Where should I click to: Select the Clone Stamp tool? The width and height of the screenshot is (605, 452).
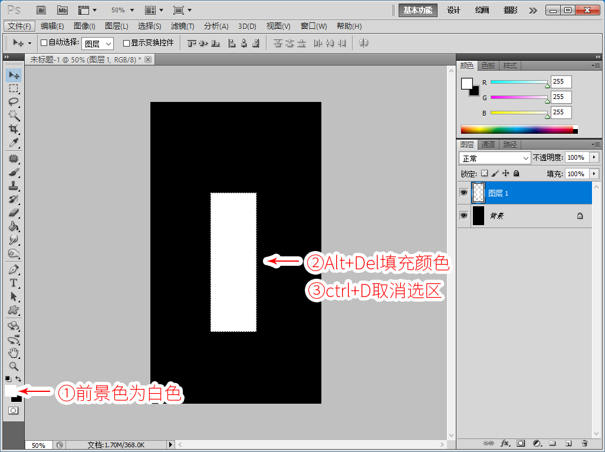(14, 186)
